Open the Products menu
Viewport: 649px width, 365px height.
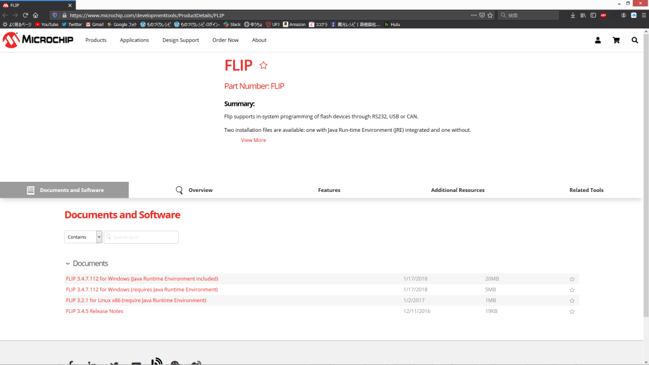click(96, 40)
